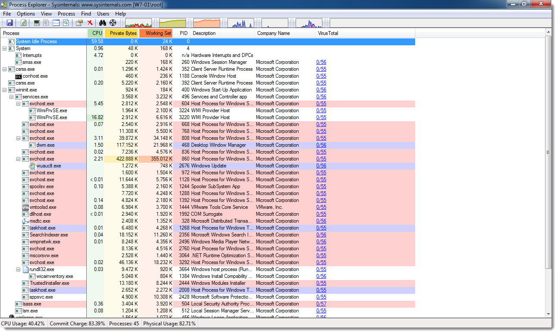The image size is (558, 334).
Task: Click the spoolsv.exe process icon
Action: (x=25, y=186)
